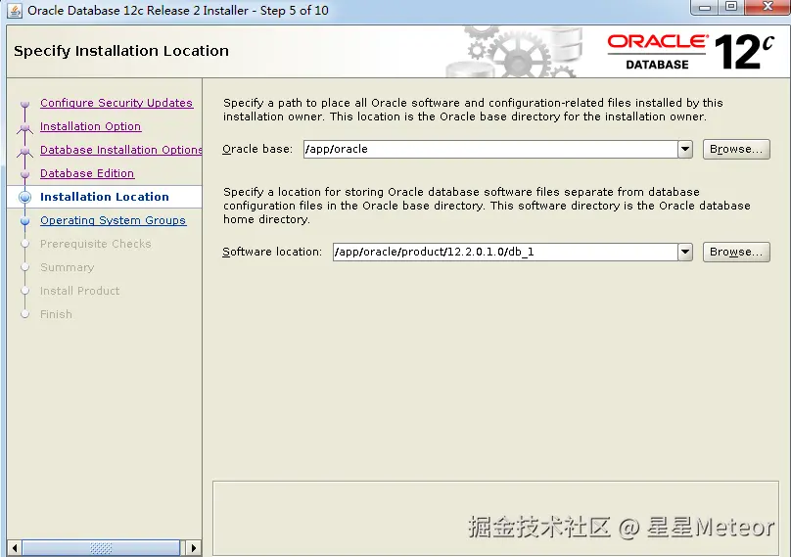Expand the Oracle base dropdown arrow
Image resolution: width=791 pixels, height=557 pixels.
pos(685,150)
